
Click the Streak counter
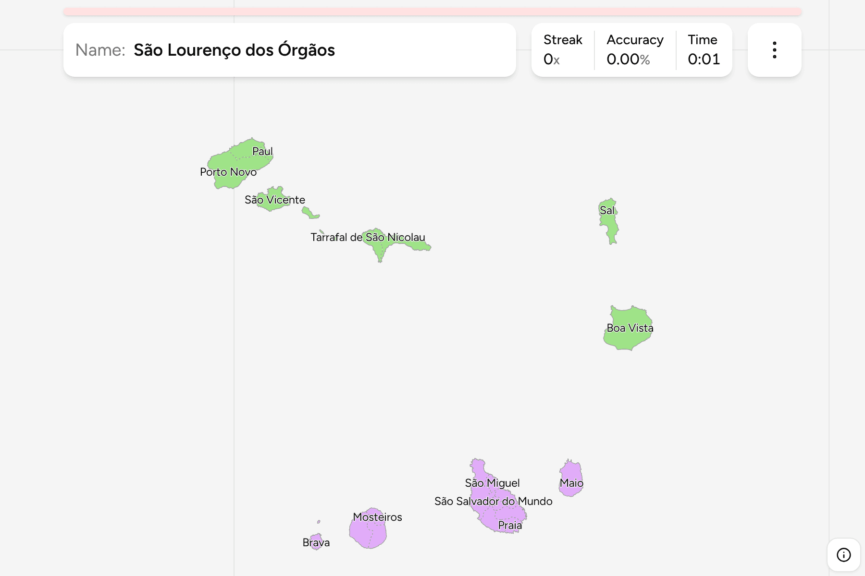tap(563, 50)
